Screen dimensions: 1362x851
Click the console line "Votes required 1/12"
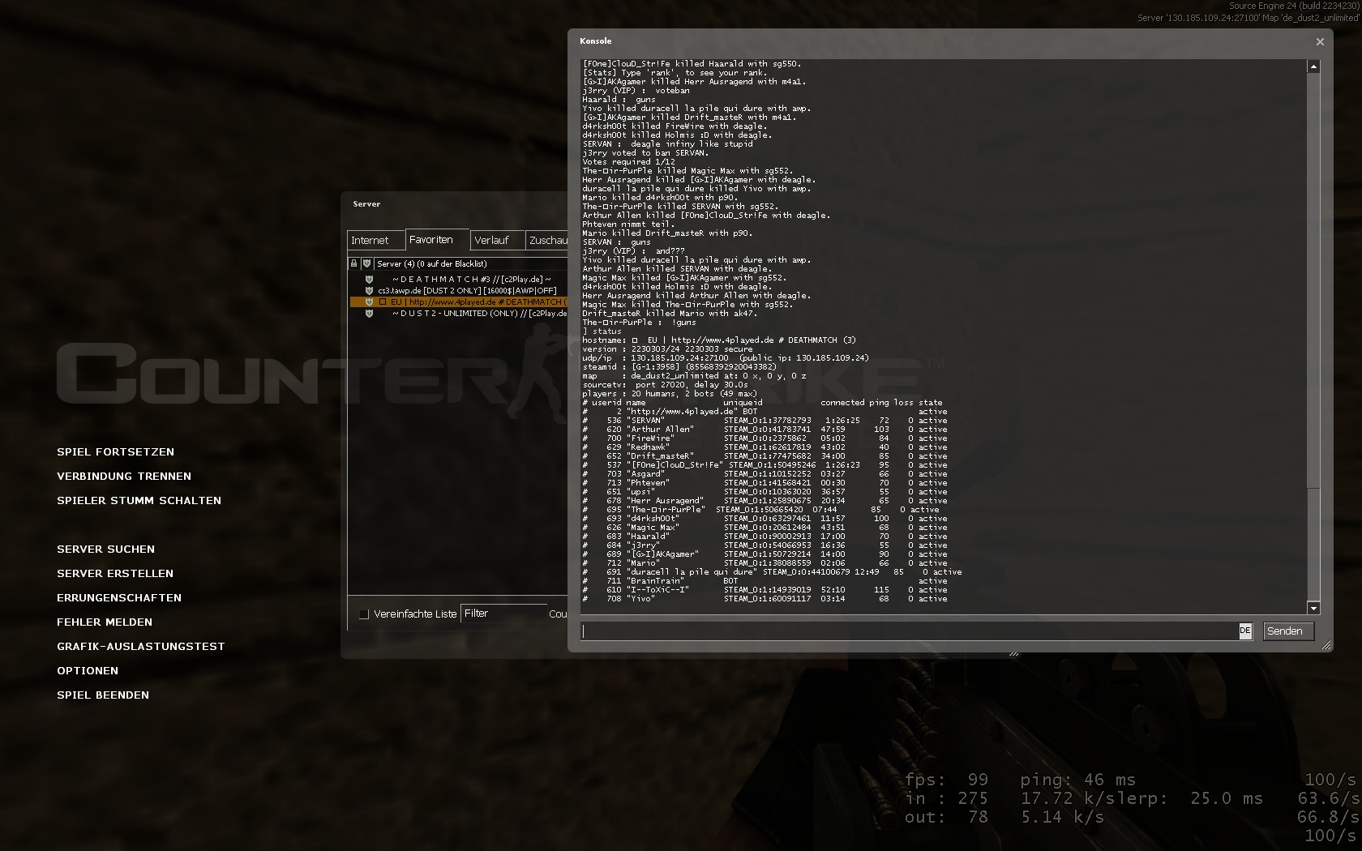(628, 162)
